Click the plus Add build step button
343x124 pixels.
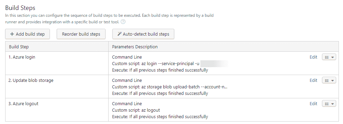pyautogui.click(x=27, y=34)
